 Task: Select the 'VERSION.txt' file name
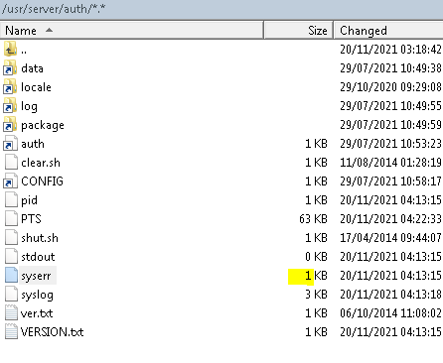pyautogui.click(x=52, y=332)
